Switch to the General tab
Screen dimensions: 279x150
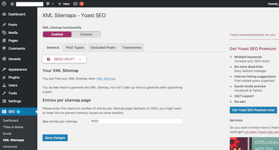(53, 48)
